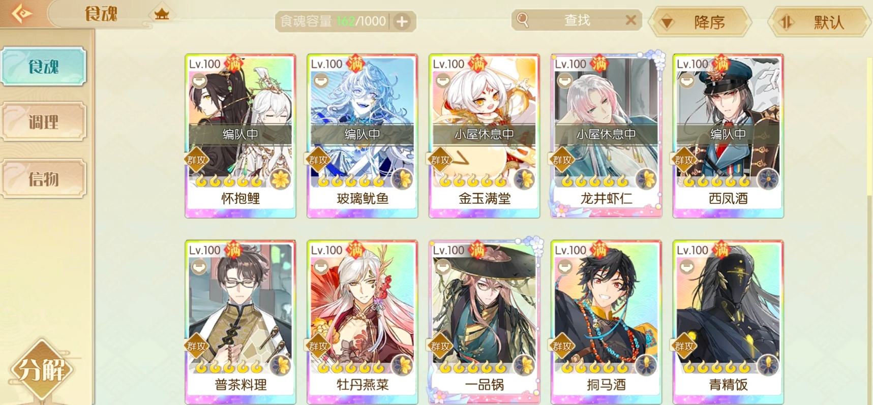873x405 pixels.
Task: Select the 食魂 side tab
Action: click(x=44, y=67)
